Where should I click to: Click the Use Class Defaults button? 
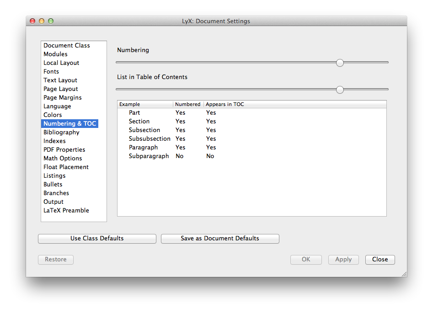97,239
